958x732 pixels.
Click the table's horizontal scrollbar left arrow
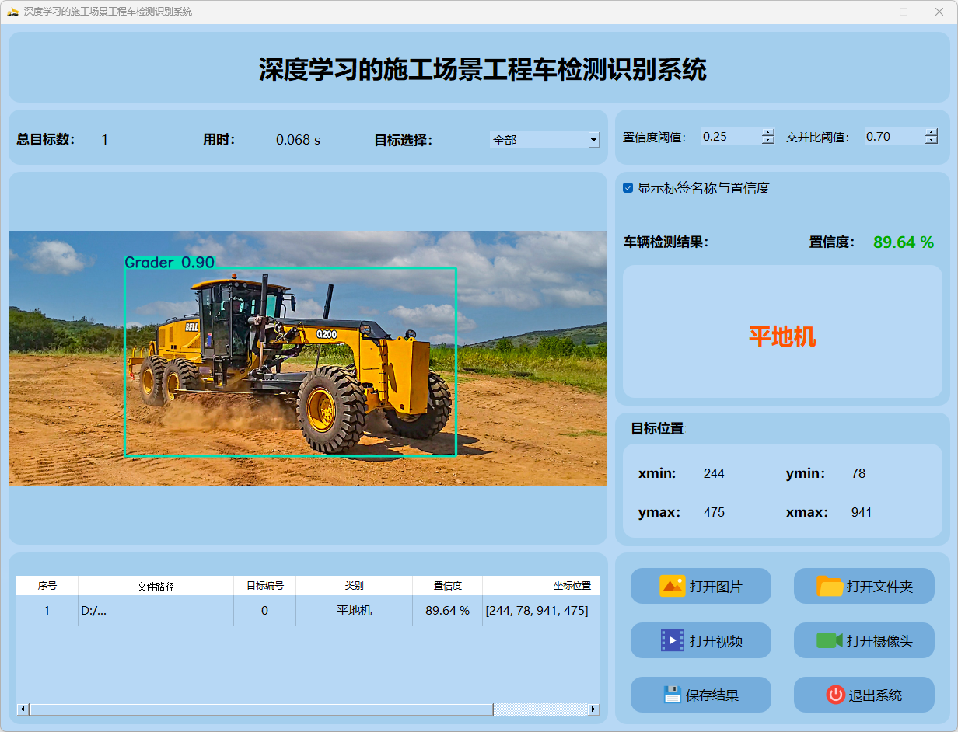tap(23, 709)
